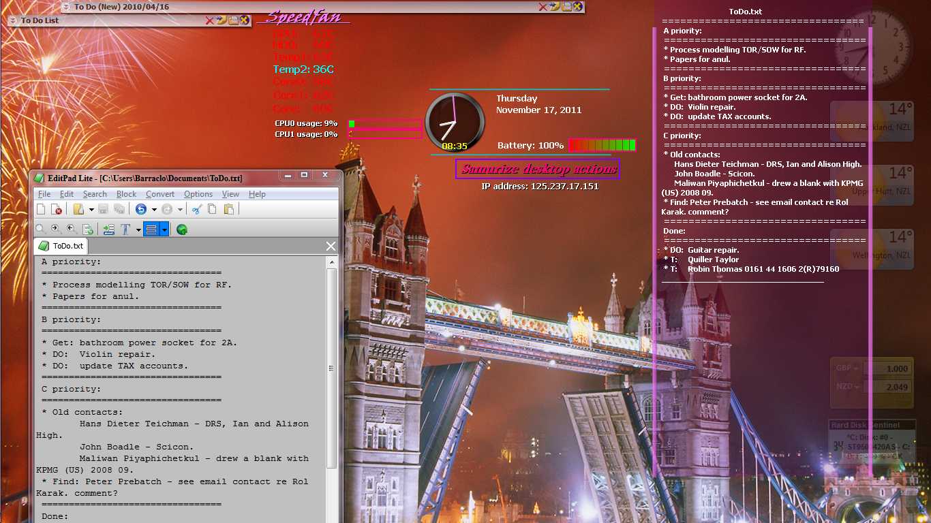Open the Convert menu

tap(160, 194)
